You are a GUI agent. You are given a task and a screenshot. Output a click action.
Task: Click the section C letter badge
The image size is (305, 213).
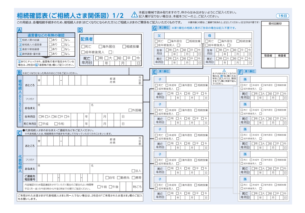(19, 133)
